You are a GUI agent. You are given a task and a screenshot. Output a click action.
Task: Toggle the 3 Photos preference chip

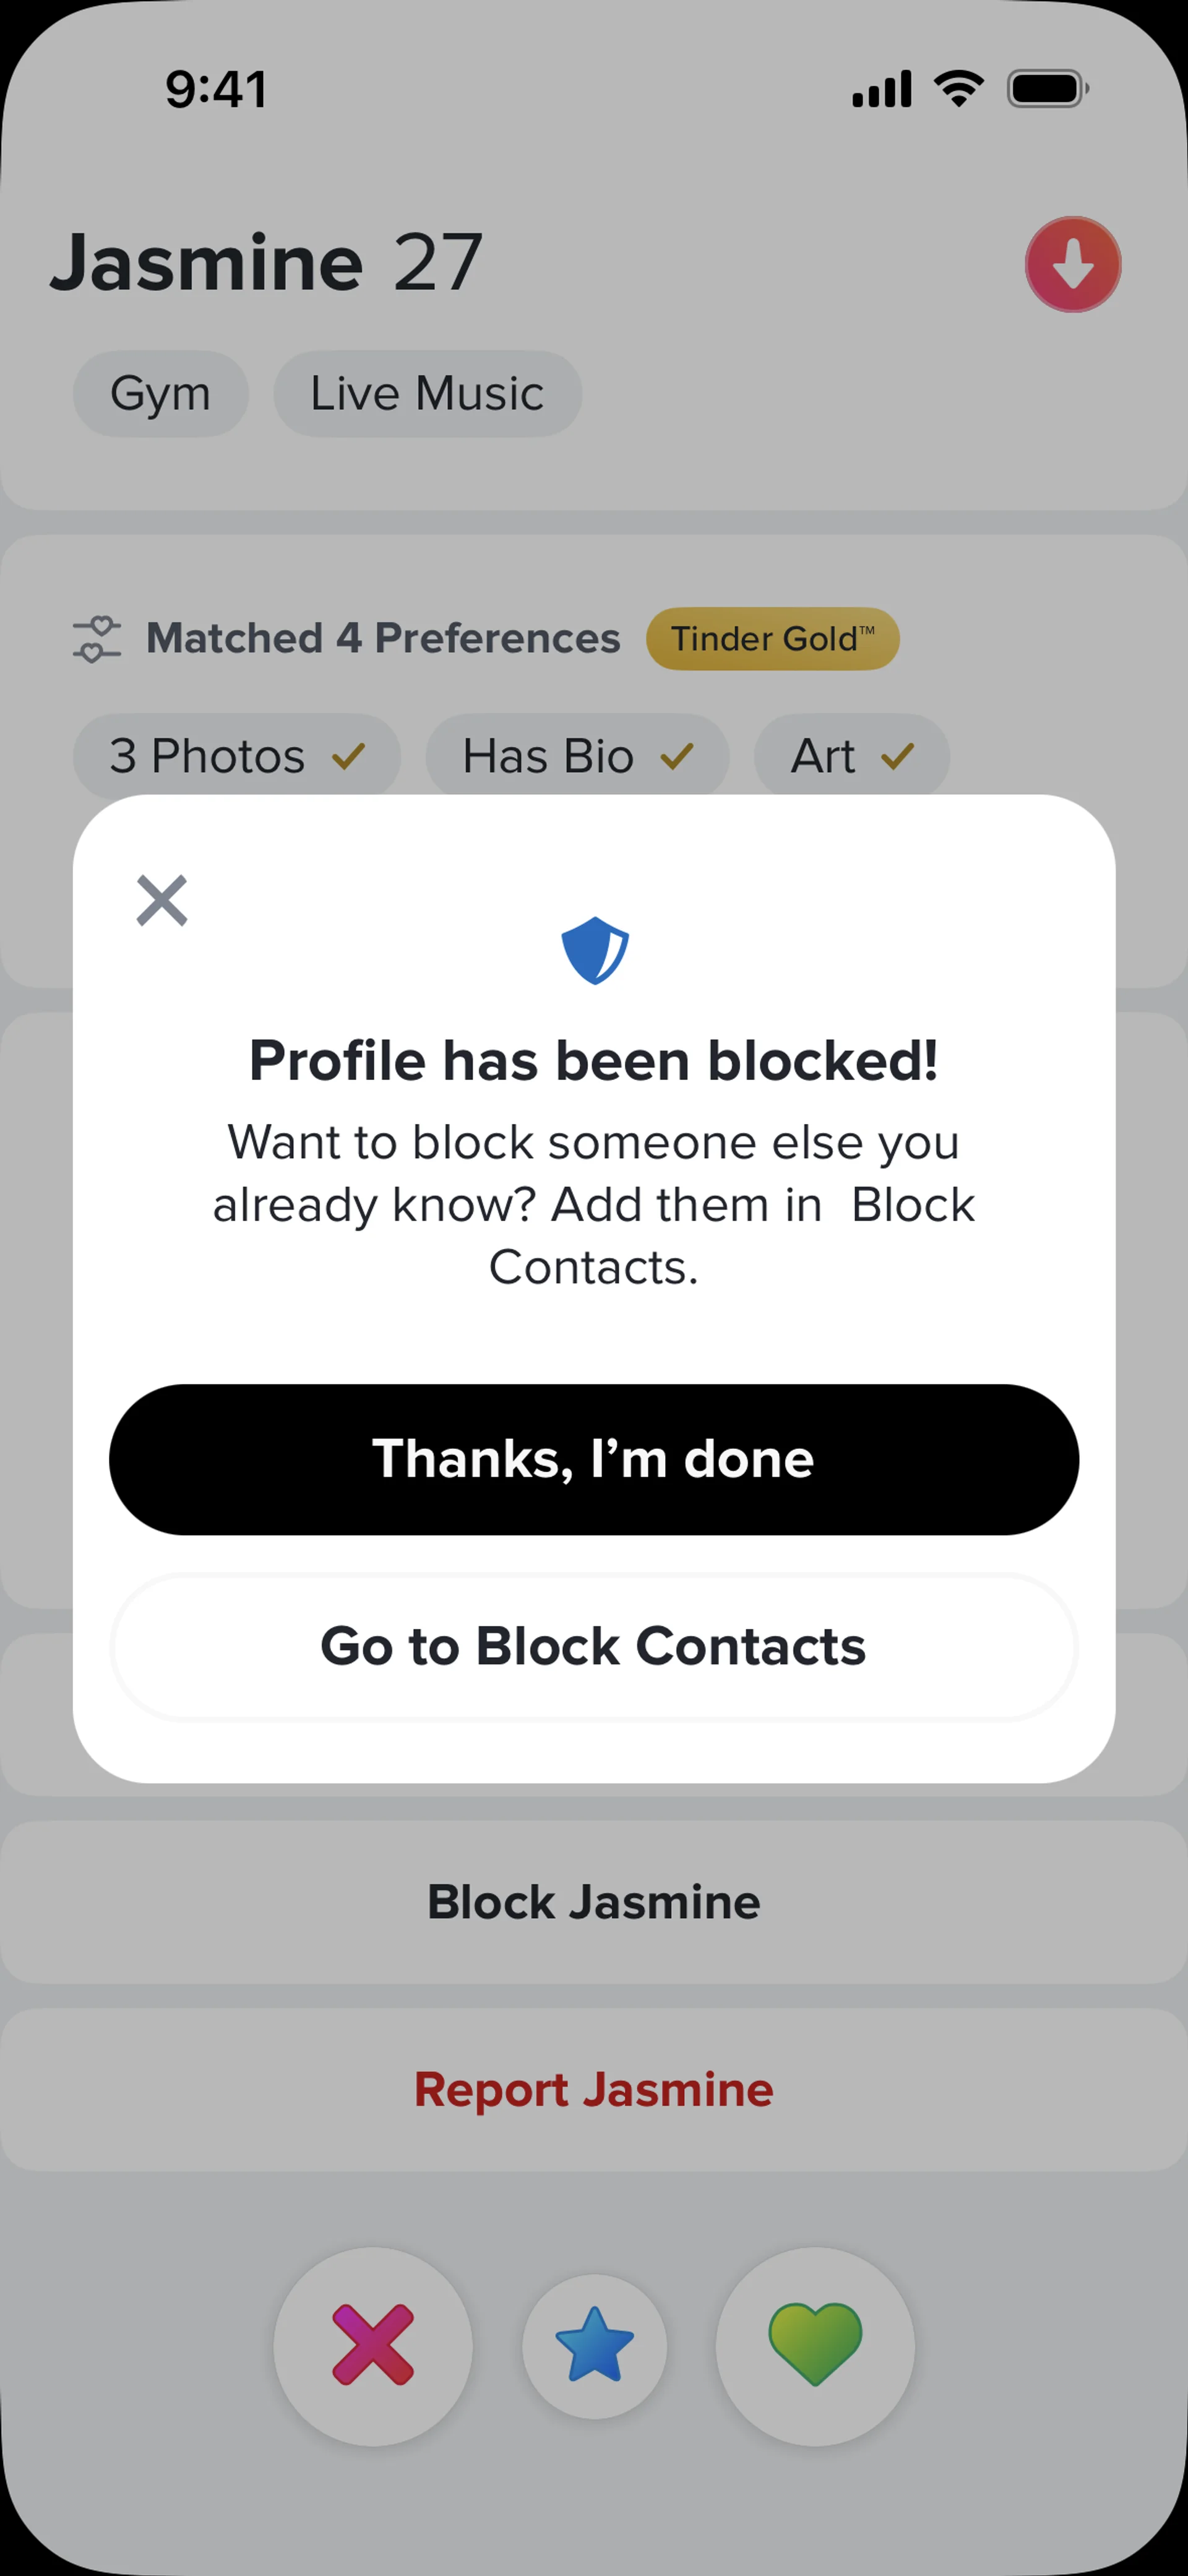click(236, 756)
